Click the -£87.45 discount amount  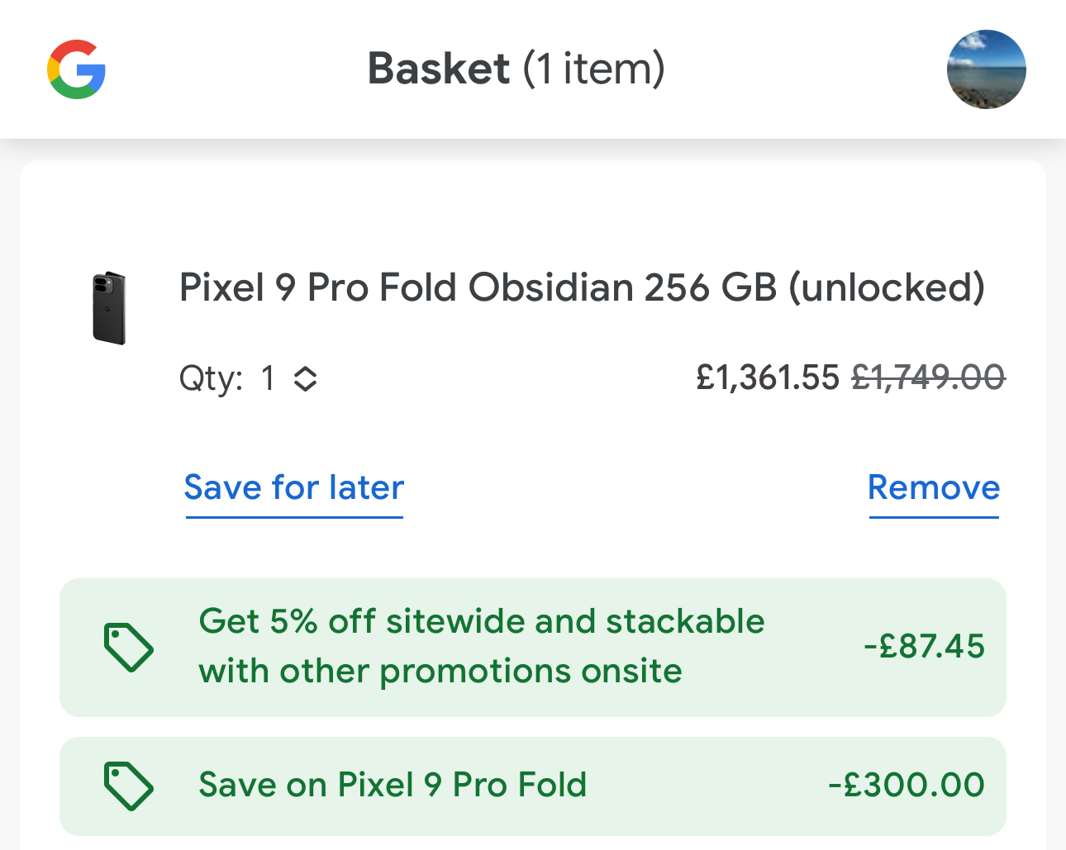tap(924, 646)
